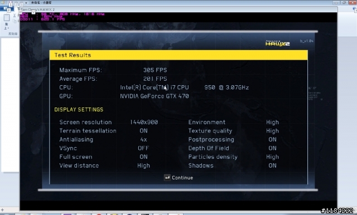This screenshot has width=357, height=215.
Task: Open the Customize Quick Access Toolbar dropdown
Action: coord(26,3)
